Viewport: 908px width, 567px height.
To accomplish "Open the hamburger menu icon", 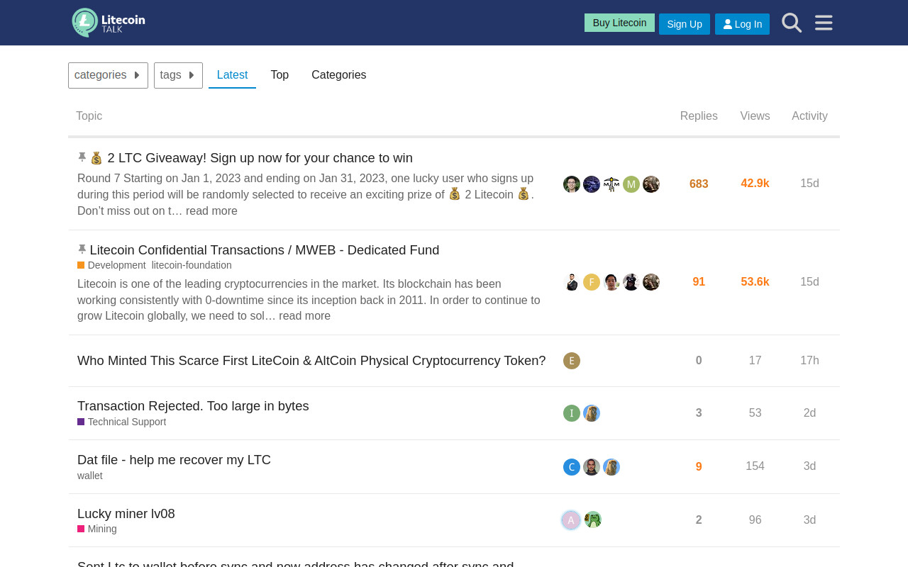I will (824, 23).
